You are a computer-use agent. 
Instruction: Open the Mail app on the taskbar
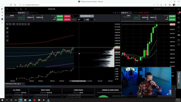[x=30, y=100]
